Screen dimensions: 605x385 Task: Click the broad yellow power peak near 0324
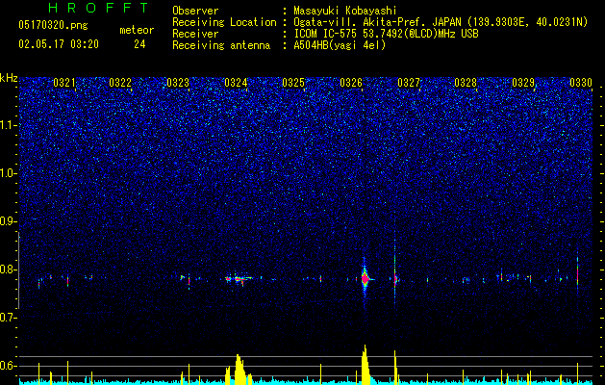point(239,370)
